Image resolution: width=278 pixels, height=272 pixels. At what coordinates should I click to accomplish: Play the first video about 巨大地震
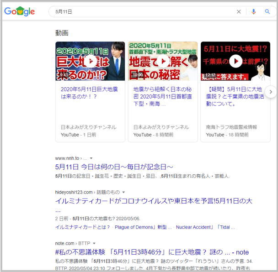click(x=90, y=61)
